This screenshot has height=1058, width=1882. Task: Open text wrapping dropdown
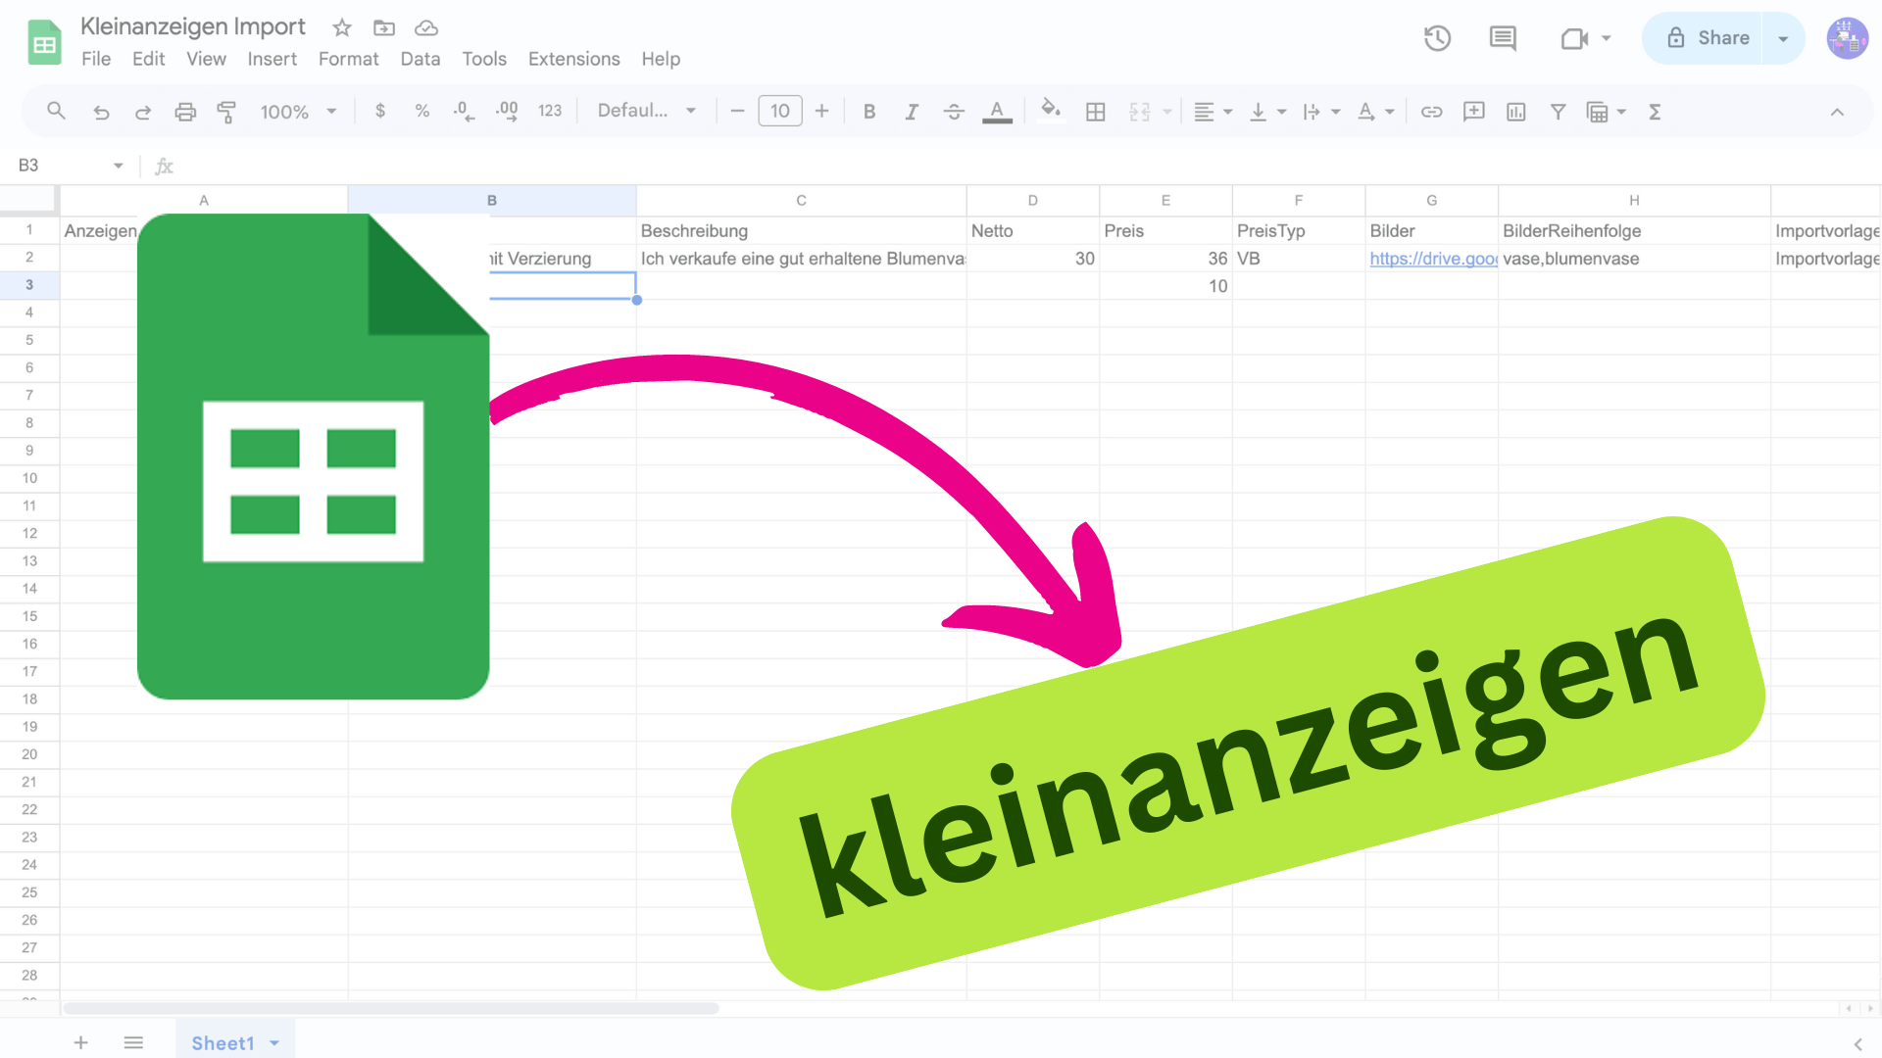1321,112
